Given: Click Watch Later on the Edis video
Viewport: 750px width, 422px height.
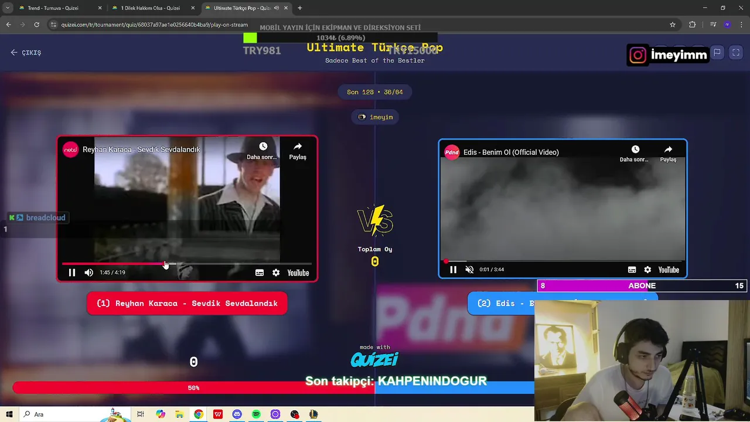Looking at the screenshot, I should pyautogui.click(x=635, y=154).
